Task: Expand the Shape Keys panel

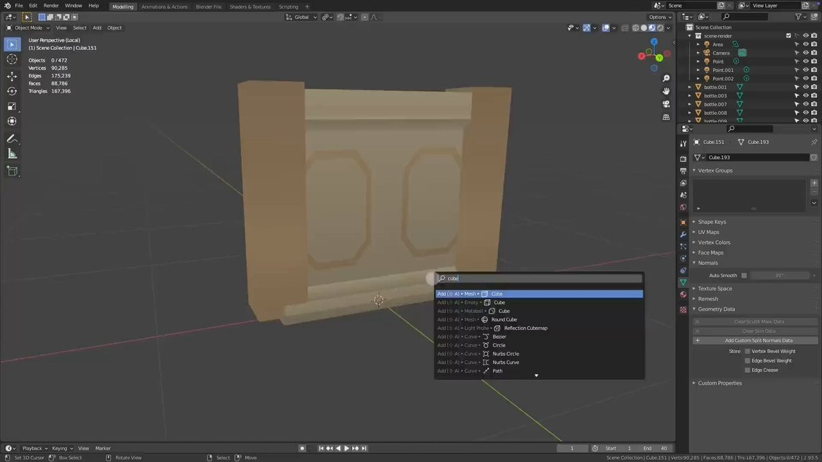Action: (712, 222)
